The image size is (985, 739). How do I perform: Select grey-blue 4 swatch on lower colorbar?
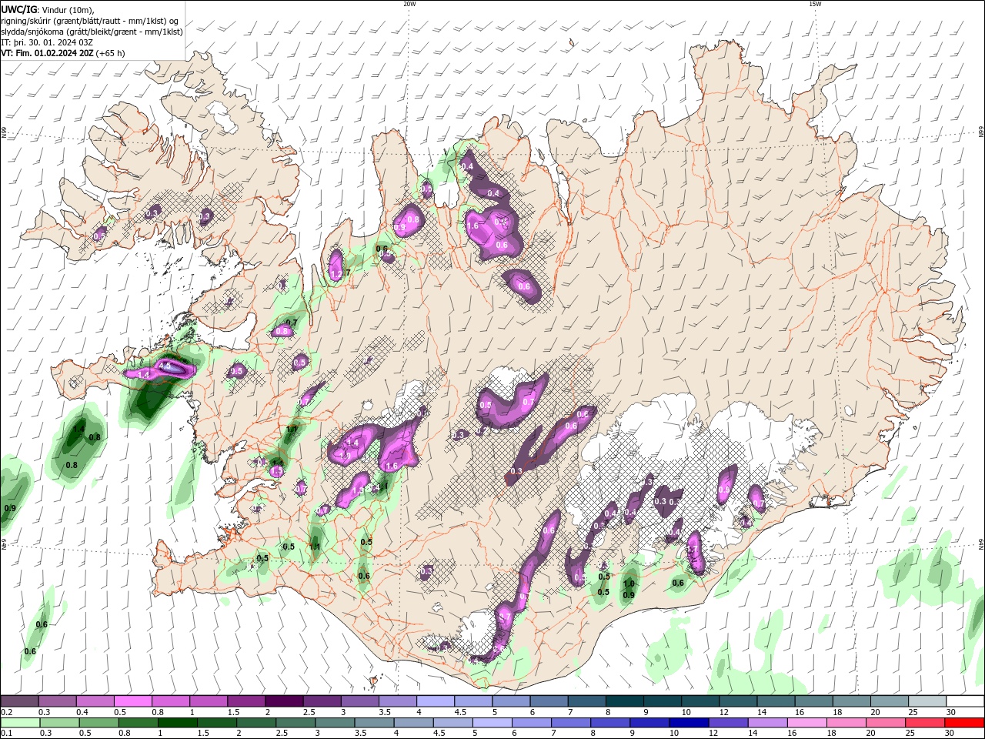coord(413,723)
